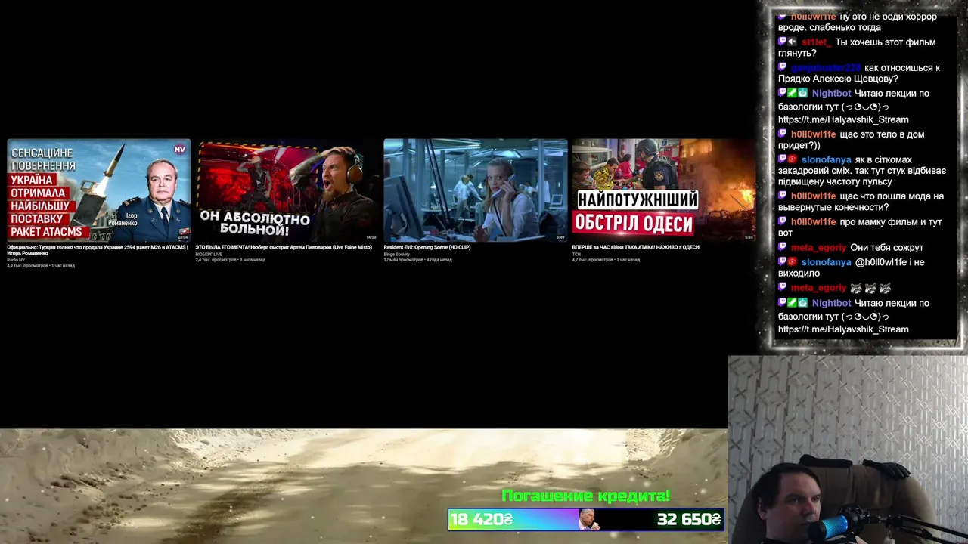Open the 'ОН АБСОЛЮТНО БОЛЬНОЙ!' video thumbnail
The width and height of the screenshot is (968, 544).
(x=287, y=190)
